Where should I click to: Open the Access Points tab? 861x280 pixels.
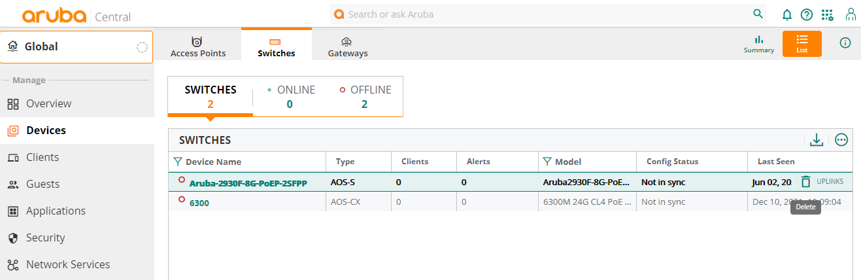pos(198,46)
